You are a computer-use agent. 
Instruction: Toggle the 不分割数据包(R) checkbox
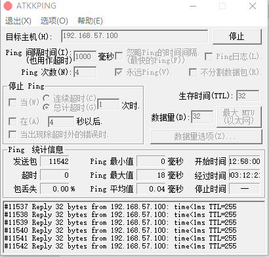[x=193, y=72]
